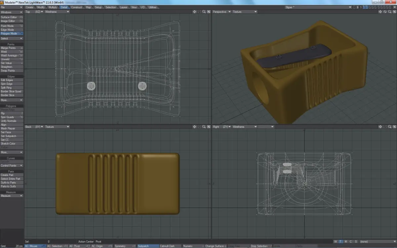The height and width of the screenshot is (248, 397).
Task: Click the zoom magnifier in Top viewport
Action: 204,12
